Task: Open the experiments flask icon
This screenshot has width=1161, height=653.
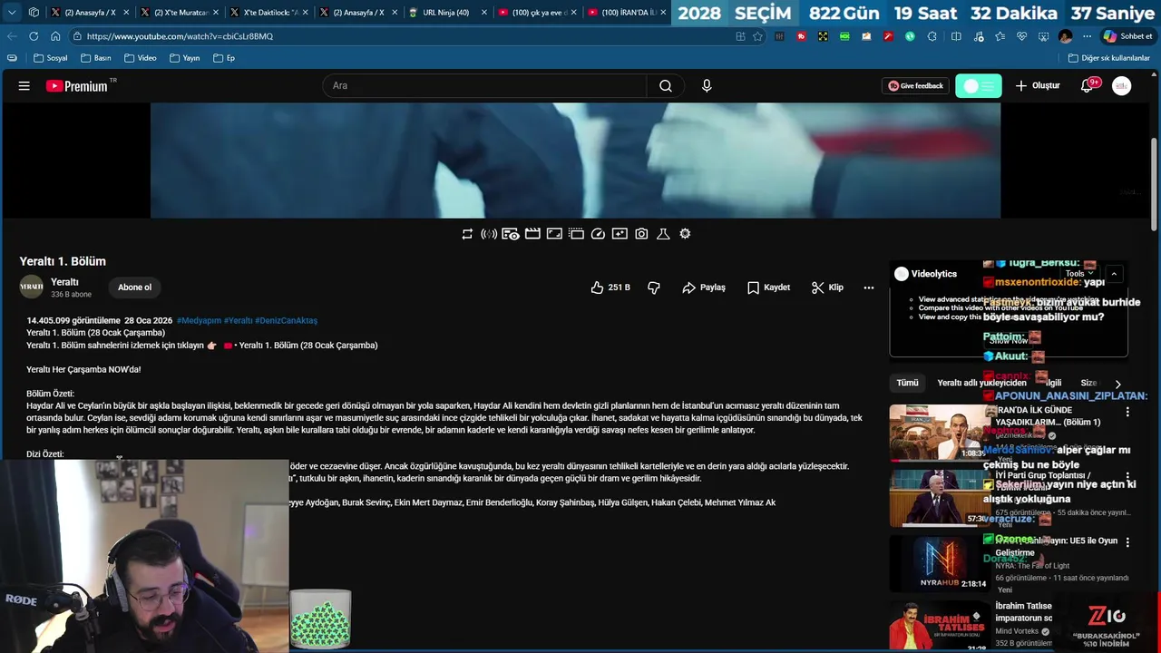Action: 663,234
